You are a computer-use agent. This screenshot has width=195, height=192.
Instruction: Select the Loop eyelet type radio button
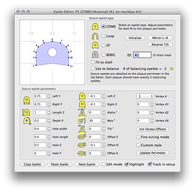(103, 36)
